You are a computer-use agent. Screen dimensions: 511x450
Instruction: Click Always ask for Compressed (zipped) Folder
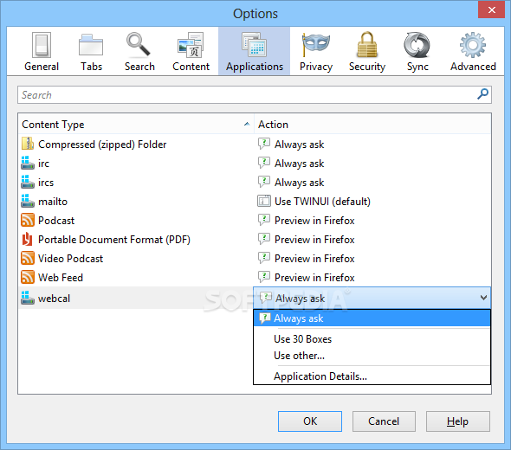click(x=299, y=145)
